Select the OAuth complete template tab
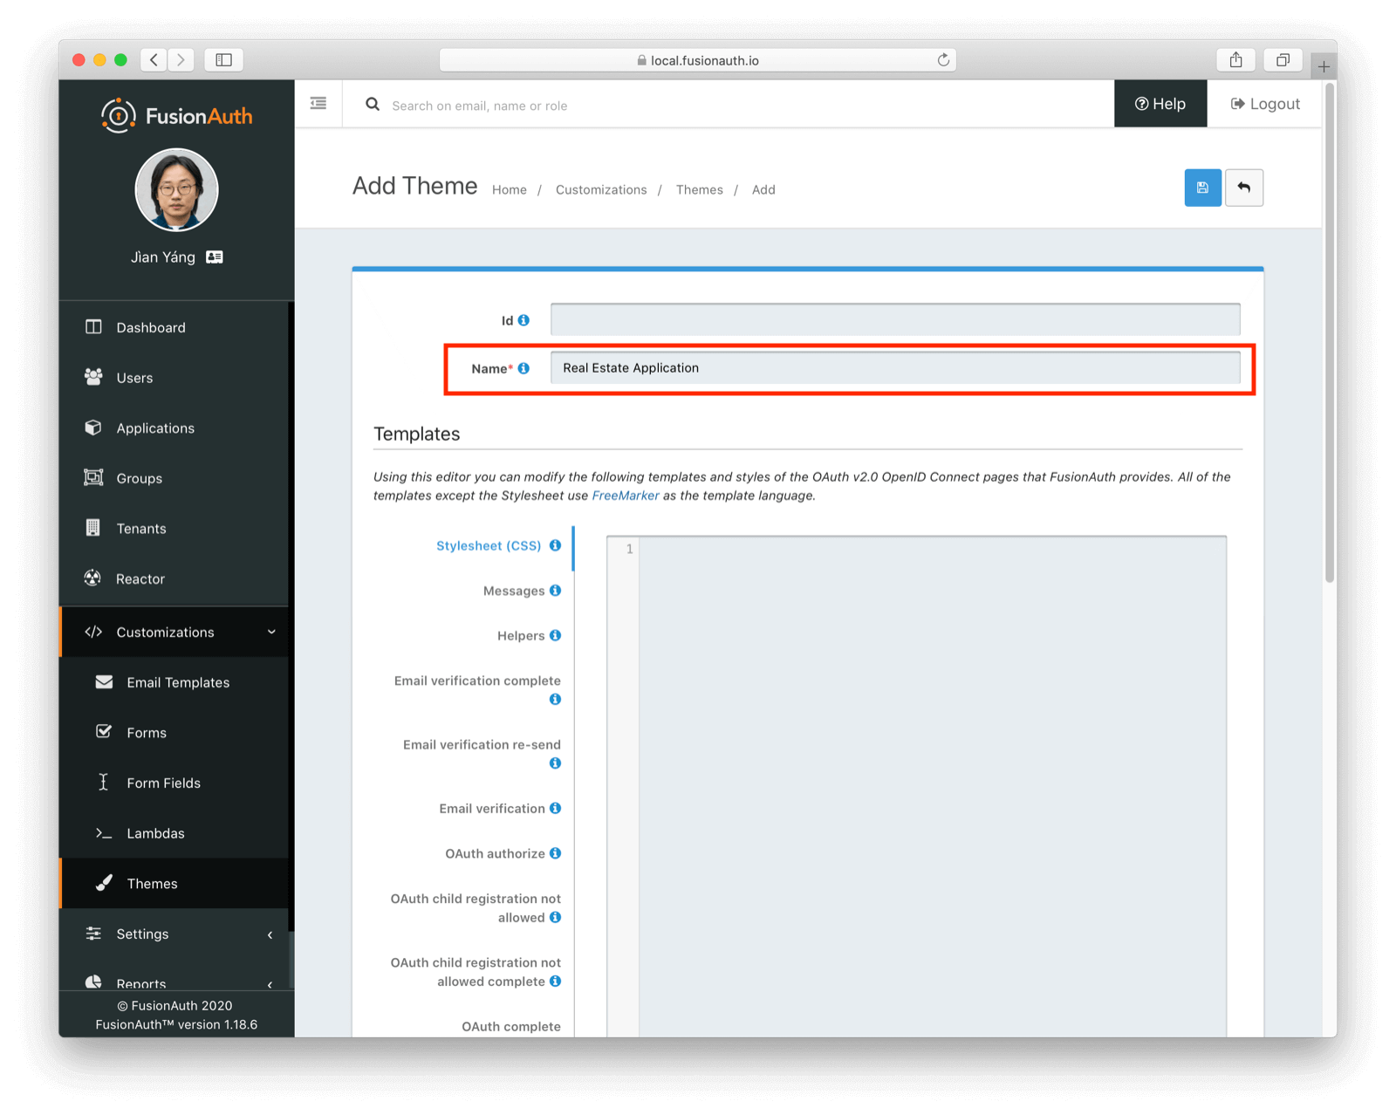 click(511, 1026)
